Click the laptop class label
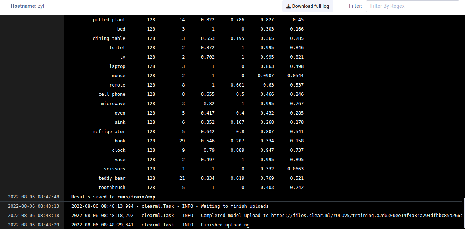This screenshot has width=465, height=229. pos(117,66)
